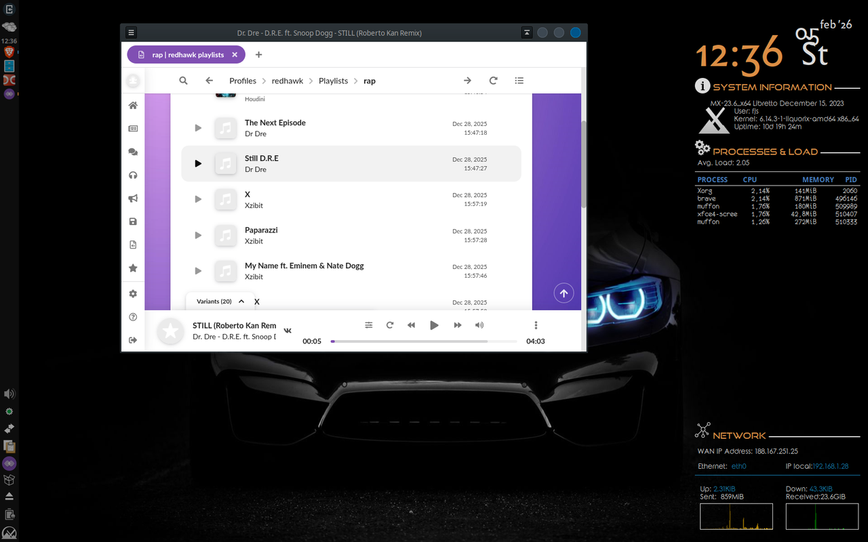Click the eject icon in left panel
Image resolution: width=868 pixels, height=542 pixels.
(9, 497)
